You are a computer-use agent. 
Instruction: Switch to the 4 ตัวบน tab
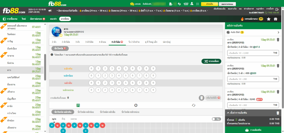coord(102,42)
